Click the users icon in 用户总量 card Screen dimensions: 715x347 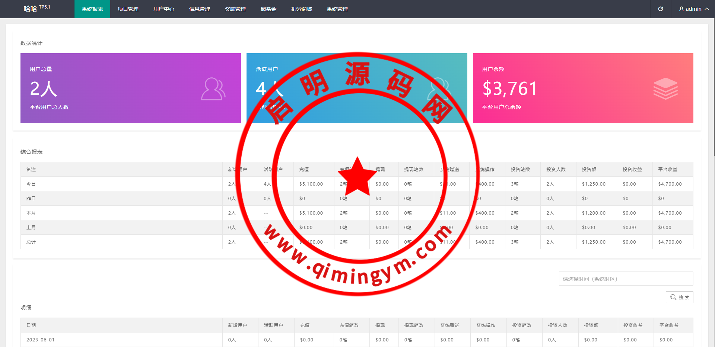coord(213,89)
